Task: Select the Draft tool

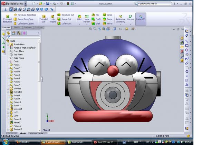Action: [x=96, y=19]
